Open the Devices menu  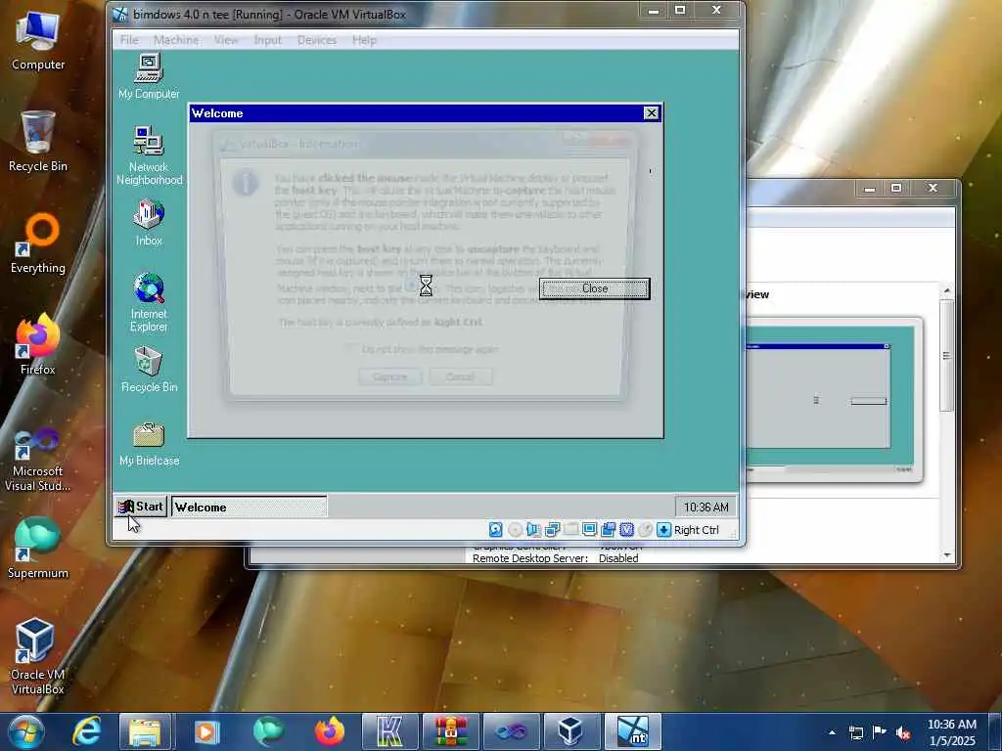pos(316,39)
